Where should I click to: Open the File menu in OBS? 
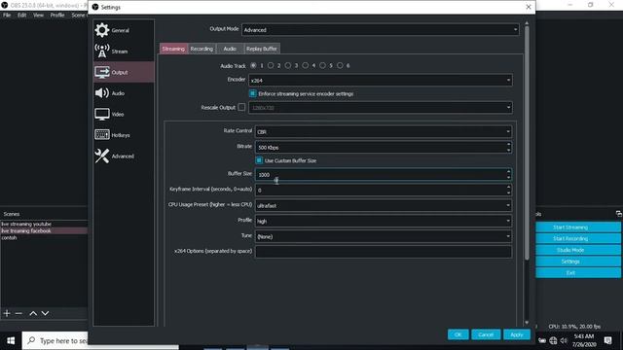[x=7, y=16]
